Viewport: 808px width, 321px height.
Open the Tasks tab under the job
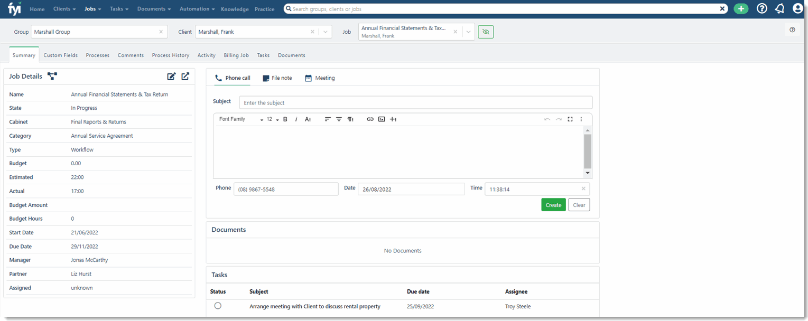tap(263, 55)
